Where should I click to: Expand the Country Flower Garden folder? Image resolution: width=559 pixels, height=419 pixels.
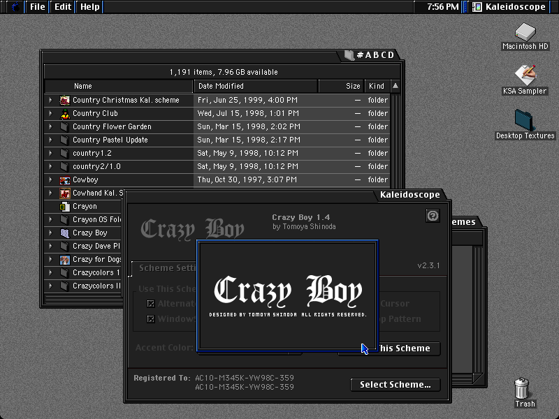click(50, 126)
